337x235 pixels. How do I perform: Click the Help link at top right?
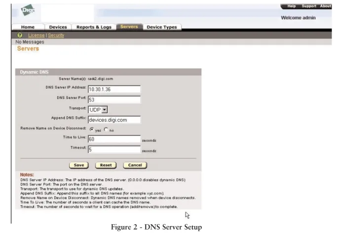tap(292, 6)
